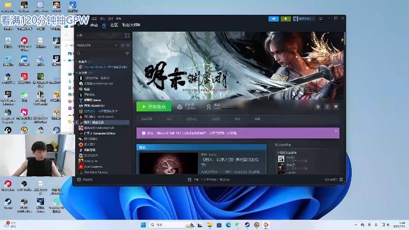Viewport: 409px width, 230px height.
Task: Click the green notification bell button
Action: point(286,19)
